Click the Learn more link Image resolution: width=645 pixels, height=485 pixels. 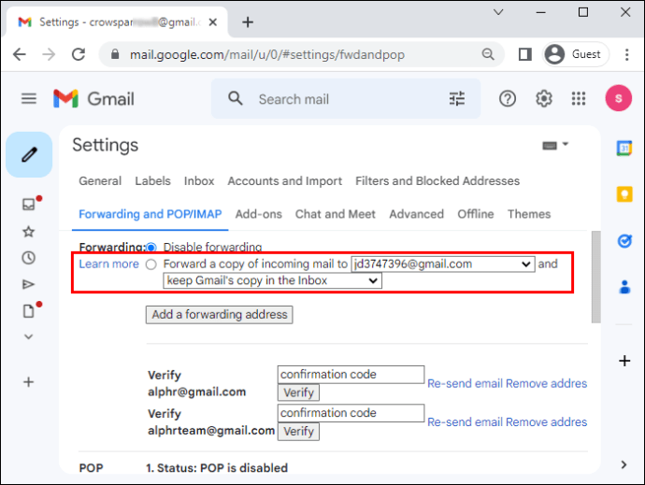coord(108,264)
